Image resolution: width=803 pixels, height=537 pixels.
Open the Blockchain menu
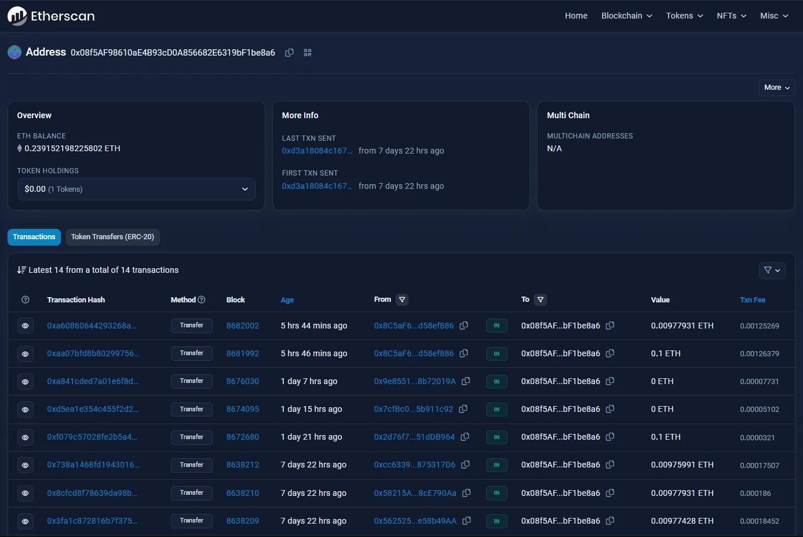coord(626,16)
